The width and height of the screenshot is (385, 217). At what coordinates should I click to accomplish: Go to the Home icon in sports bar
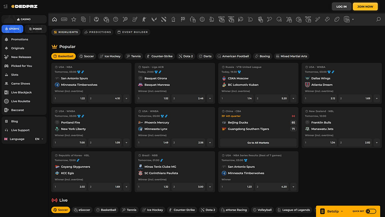point(54,19)
